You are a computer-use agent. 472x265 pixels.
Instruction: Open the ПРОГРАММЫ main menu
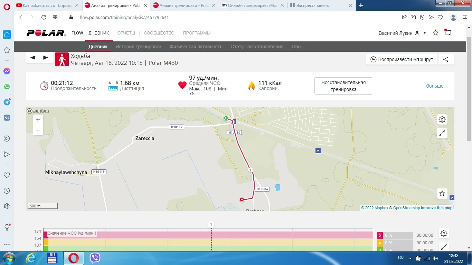tap(197, 33)
